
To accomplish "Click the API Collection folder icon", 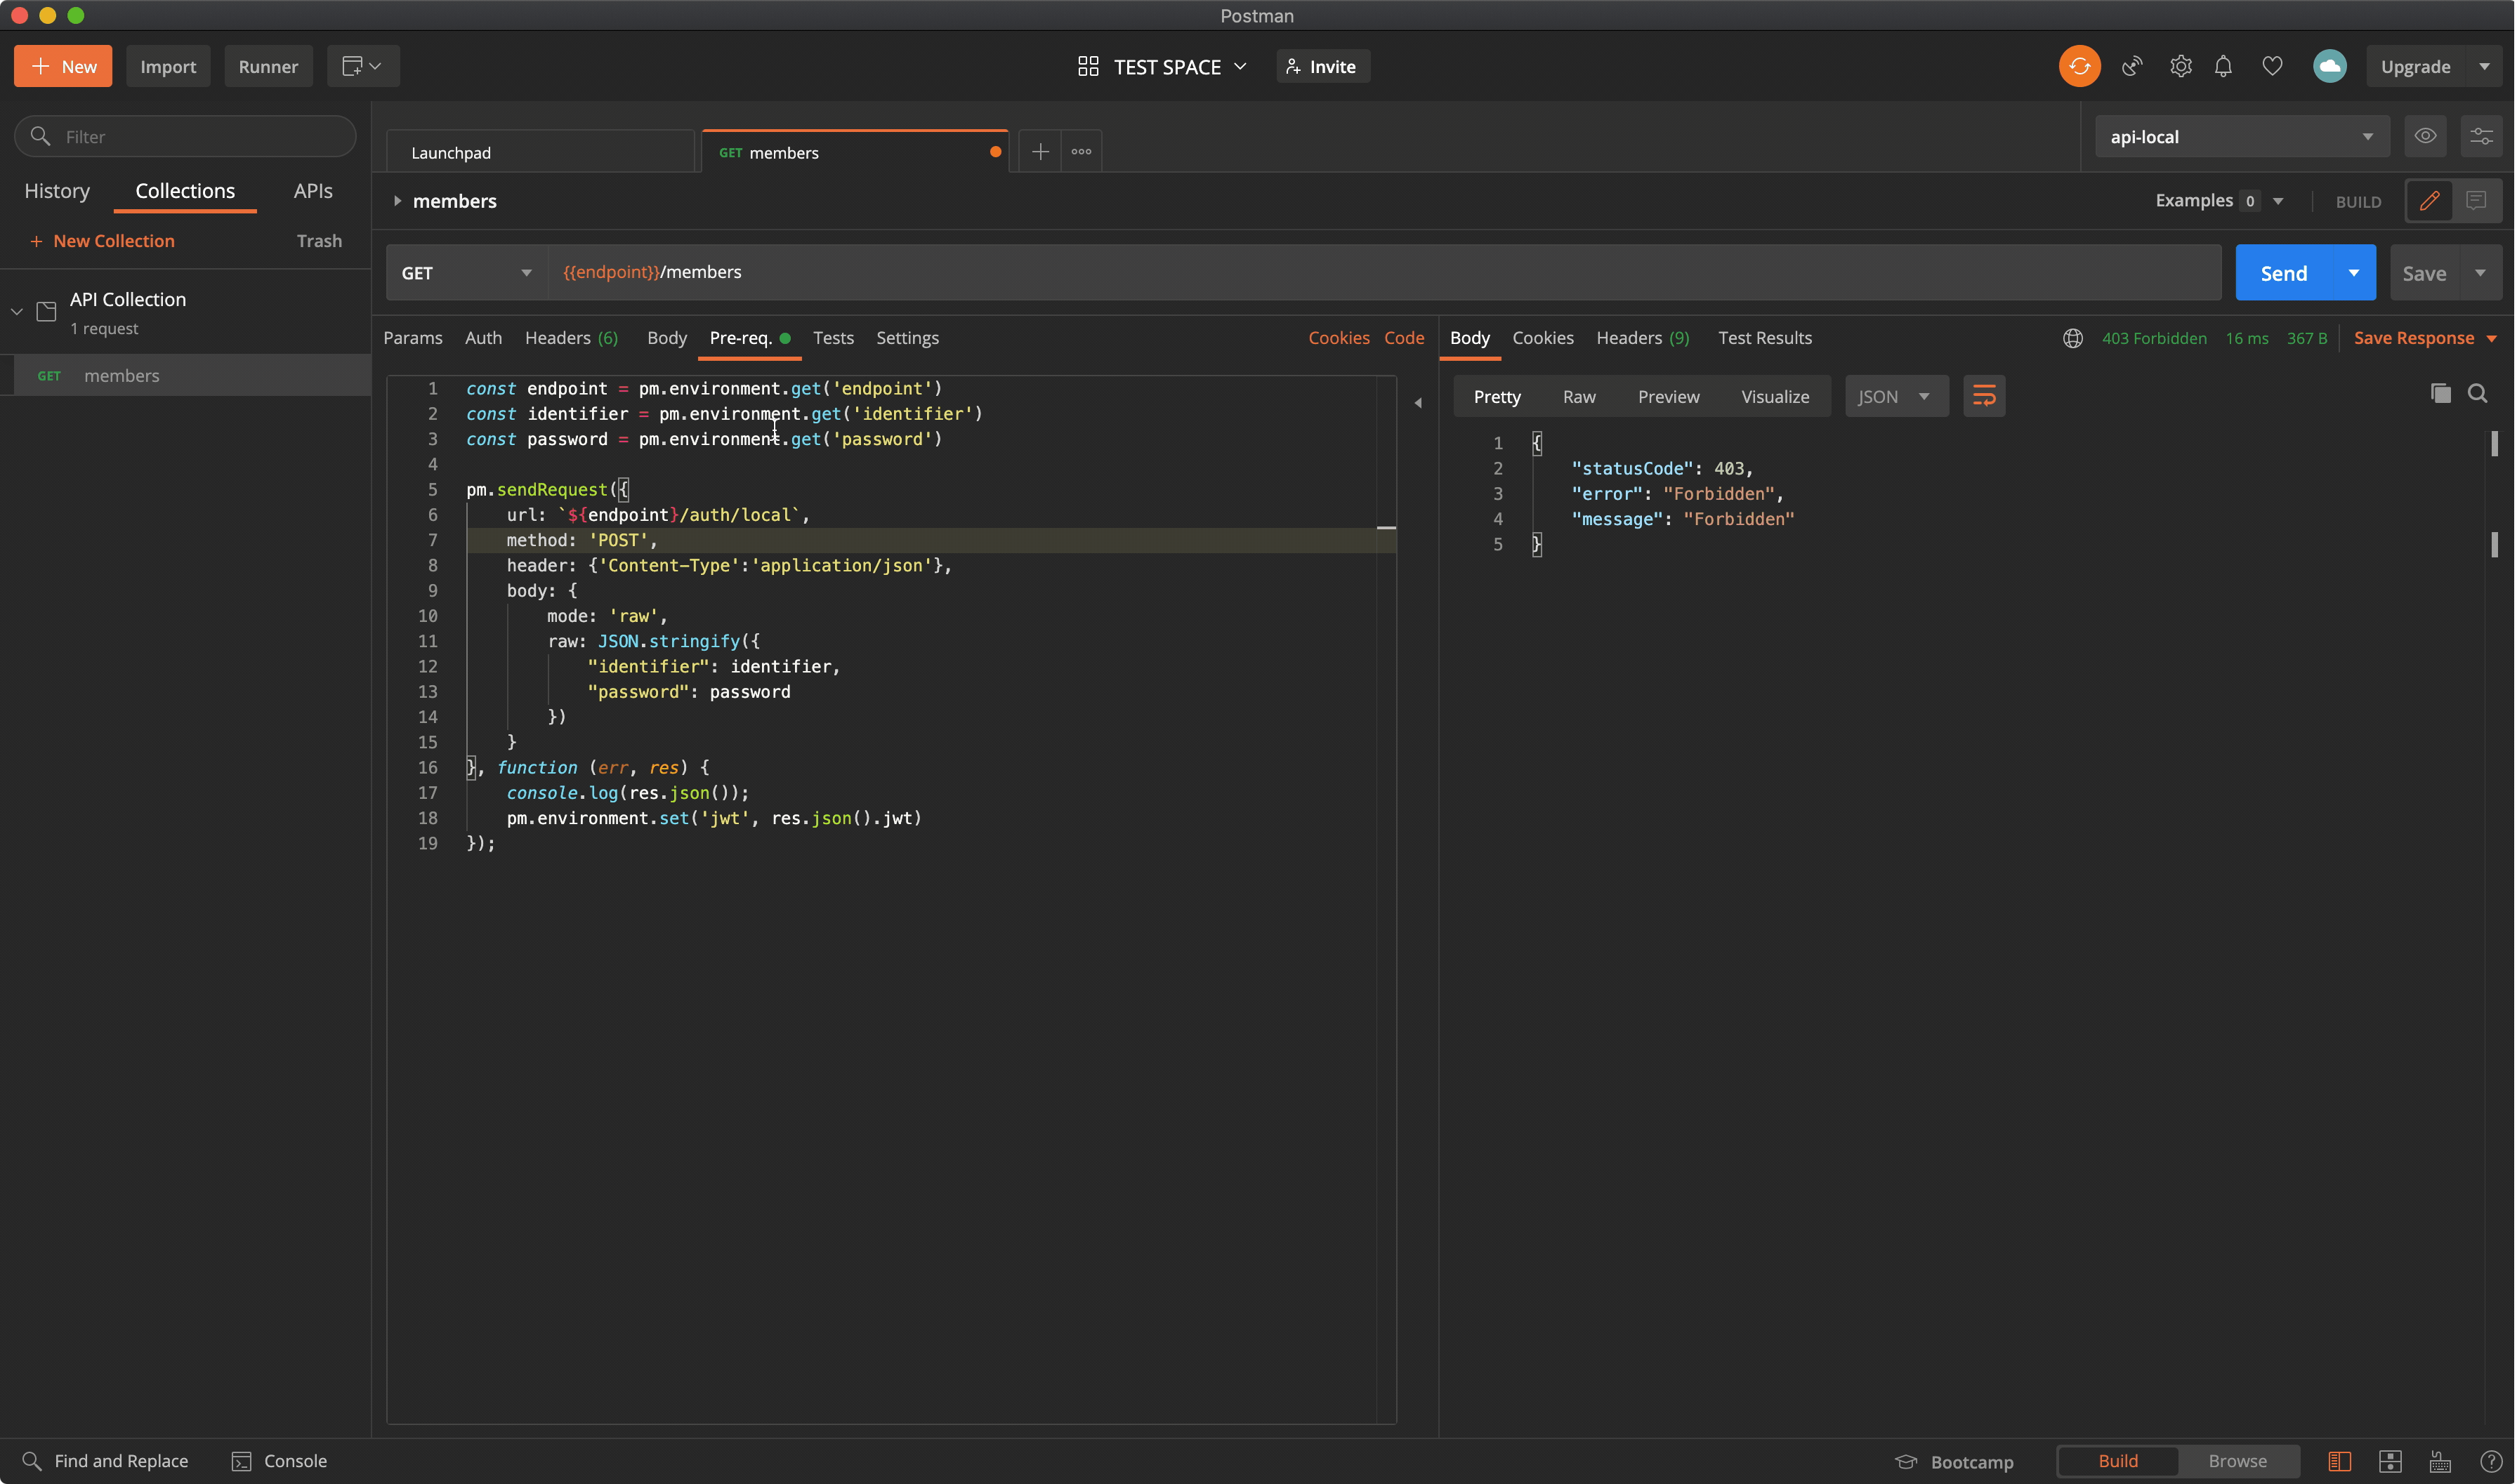I will (x=46, y=311).
